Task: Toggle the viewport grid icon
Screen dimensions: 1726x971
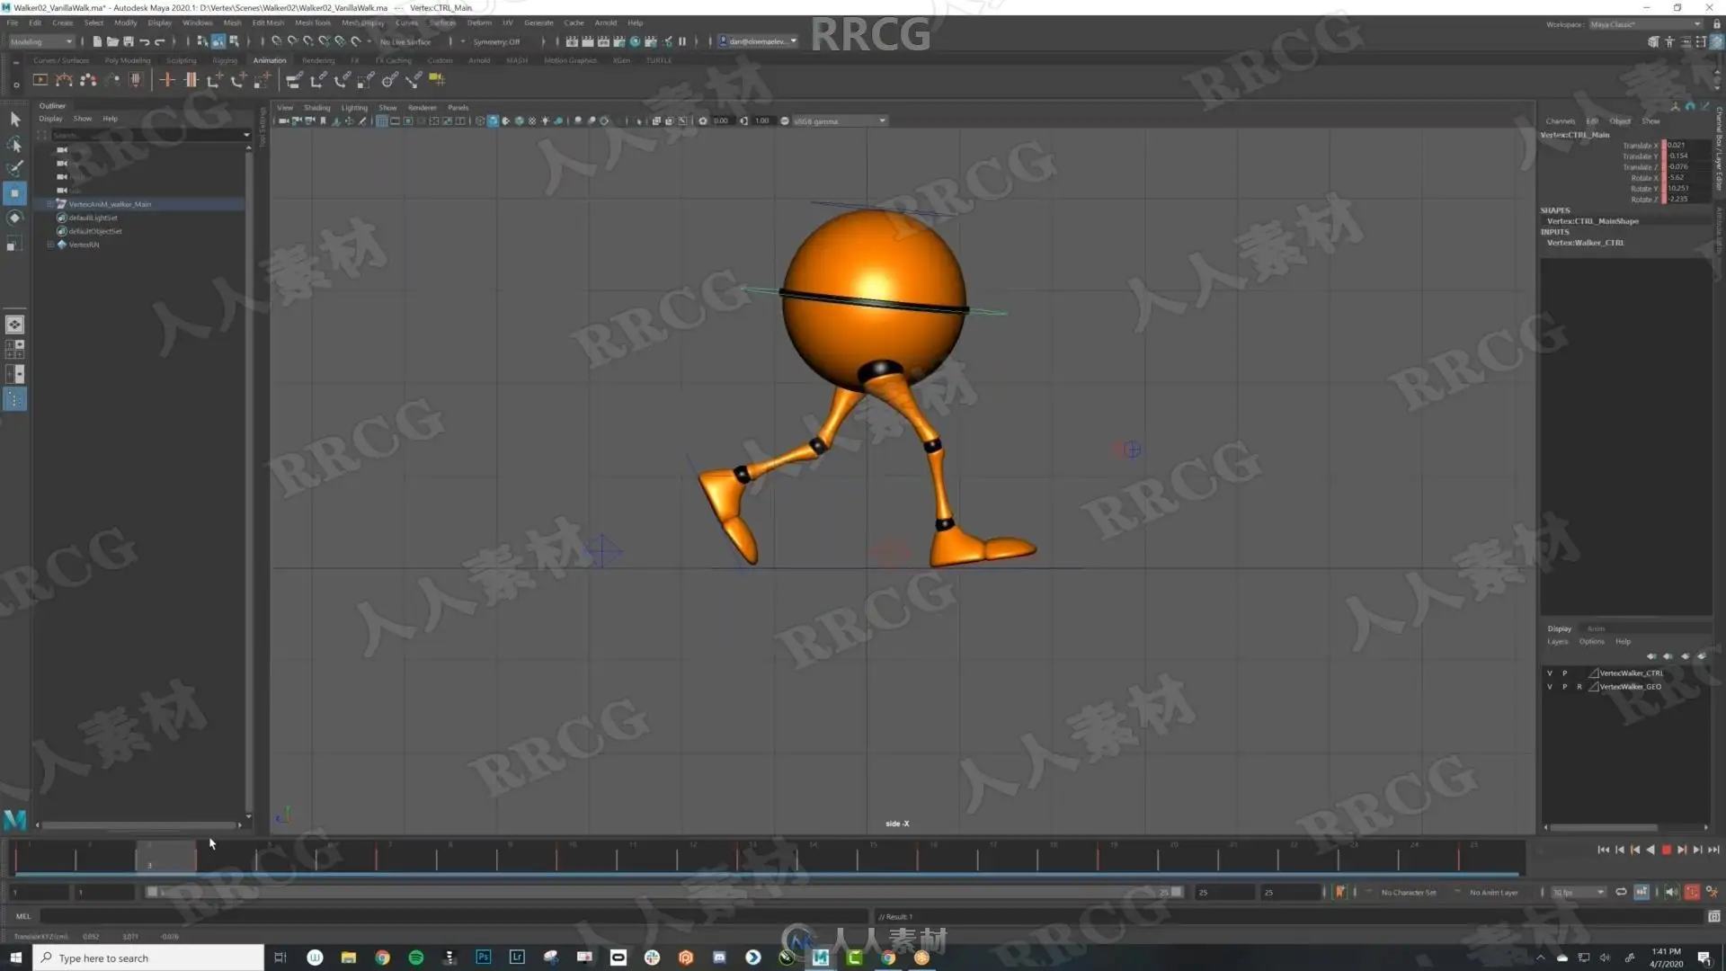Action: [x=381, y=120]
